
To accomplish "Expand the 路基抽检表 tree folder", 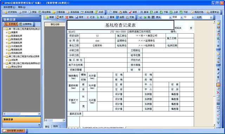I will (x=6, y=36).
